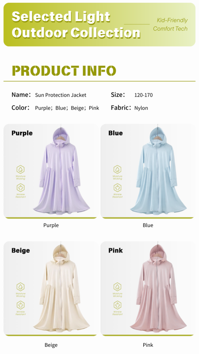Click the Moisture Wicking icon on Beige card

(21, 287)
